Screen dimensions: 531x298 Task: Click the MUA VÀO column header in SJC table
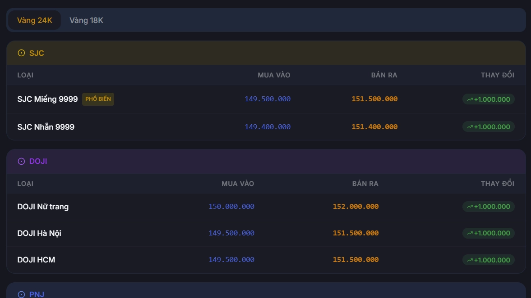274,75
